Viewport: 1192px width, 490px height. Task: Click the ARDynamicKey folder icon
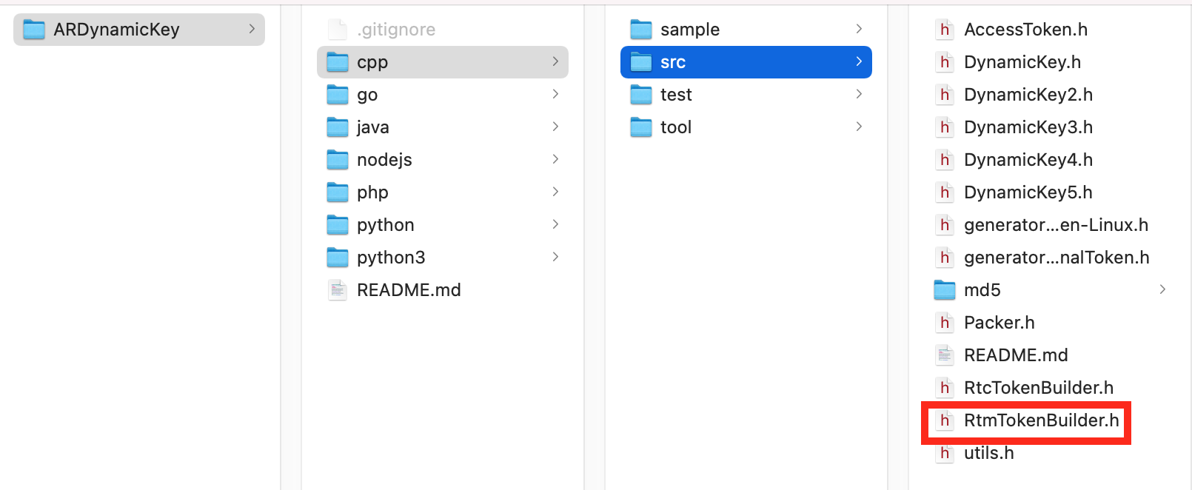(x=34, y=30)
